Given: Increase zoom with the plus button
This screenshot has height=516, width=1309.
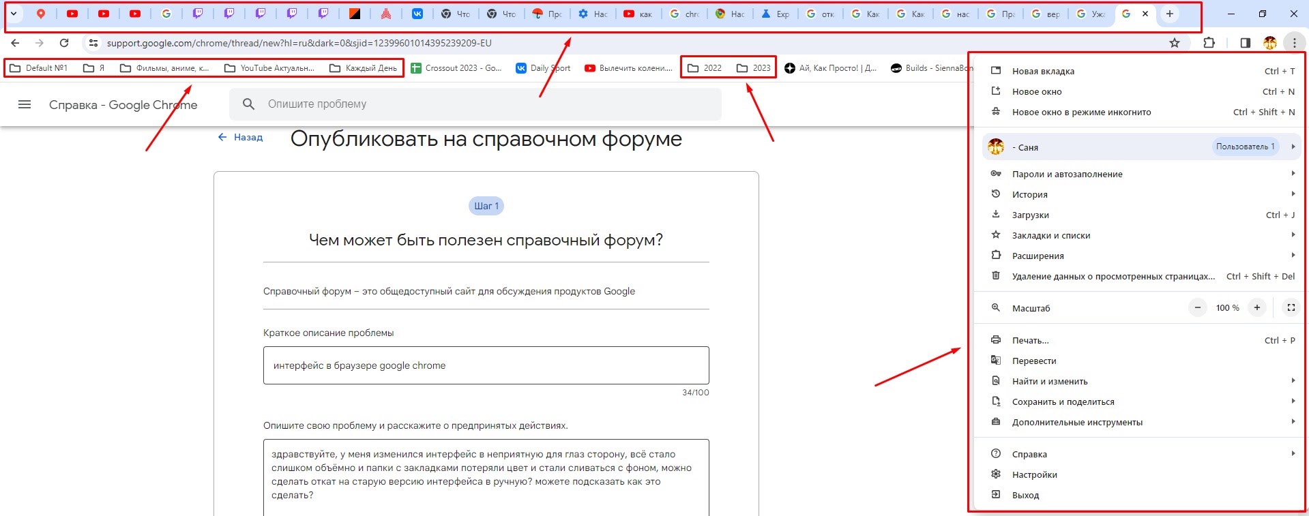Looking at the screenshot, I should 1256,307.
